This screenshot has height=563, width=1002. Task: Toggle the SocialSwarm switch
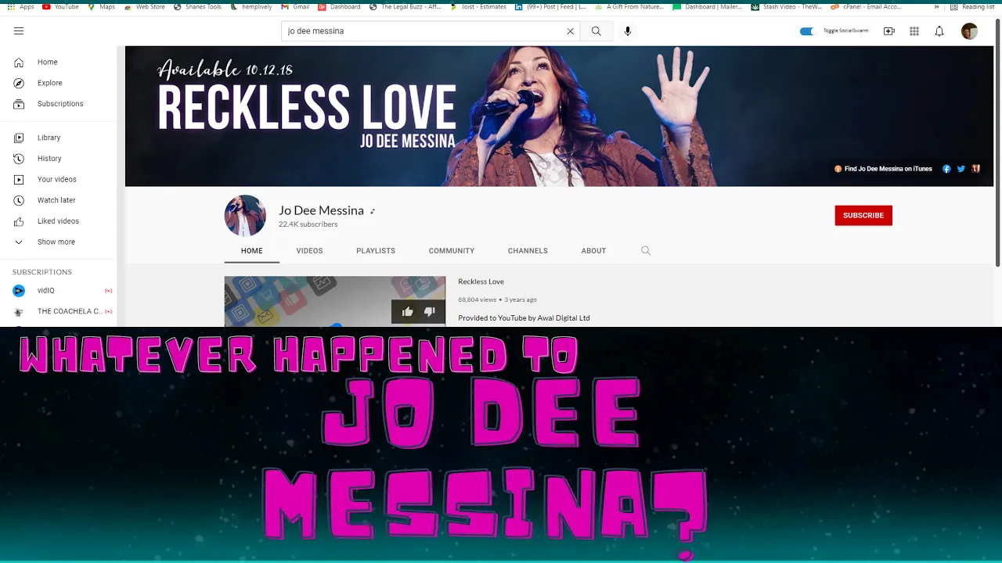point(807,31)
